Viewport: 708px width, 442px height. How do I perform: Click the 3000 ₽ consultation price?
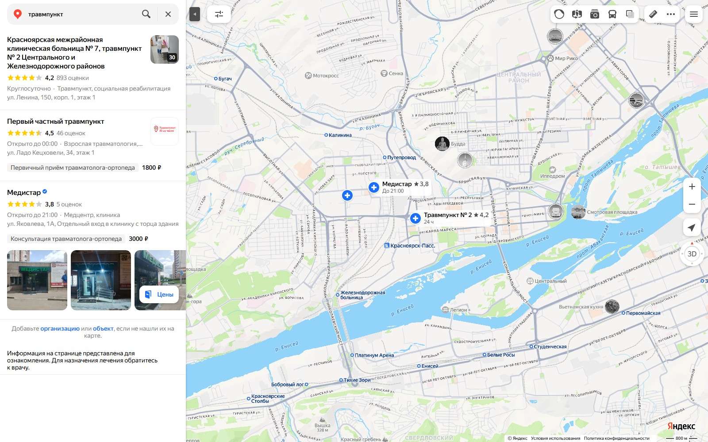point(139,239)
